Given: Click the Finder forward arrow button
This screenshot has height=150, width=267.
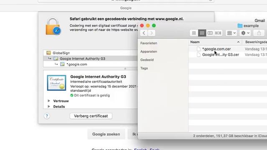Looking at the screenshot, I should 151,33.
